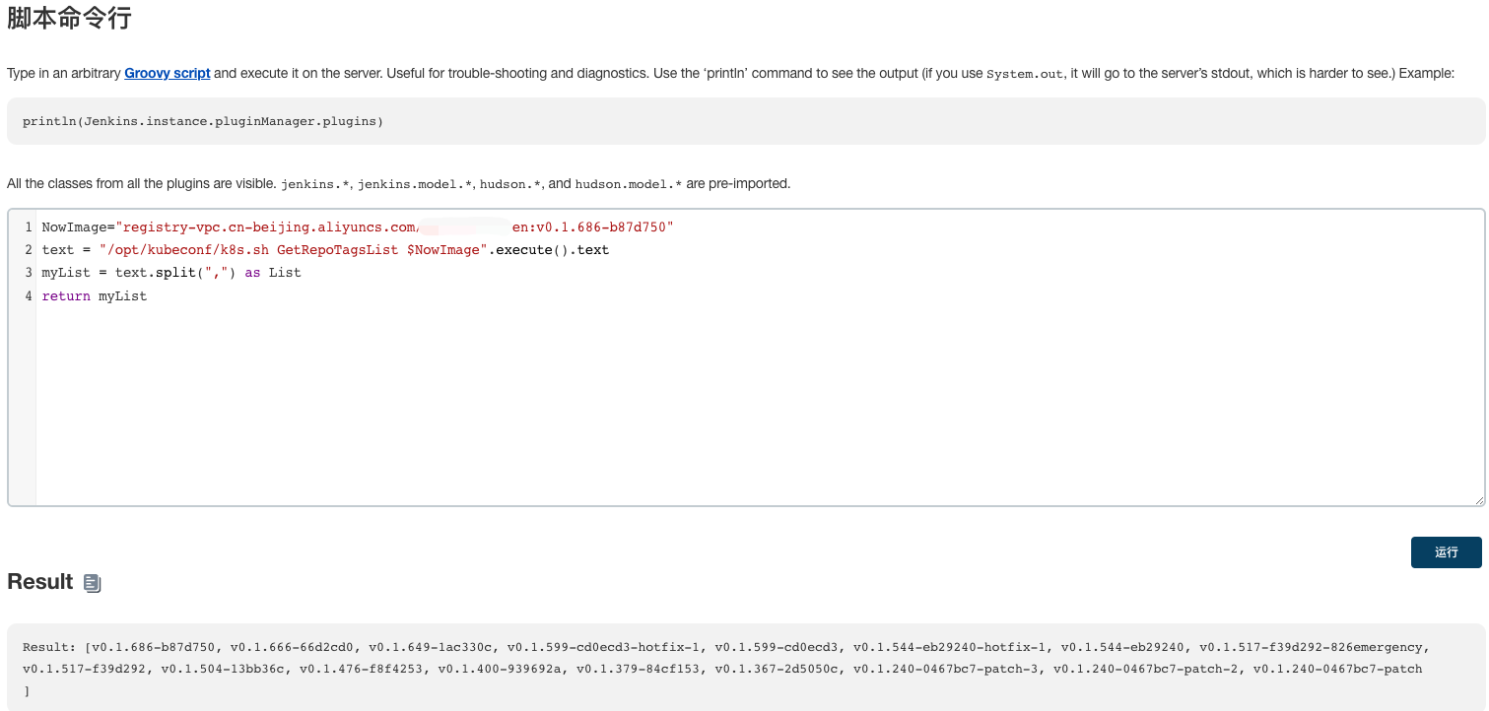The height and width of the screenshot is (711, 1489).
Task: Select line number 3 in the gutter
Action: tap(29, 273)
